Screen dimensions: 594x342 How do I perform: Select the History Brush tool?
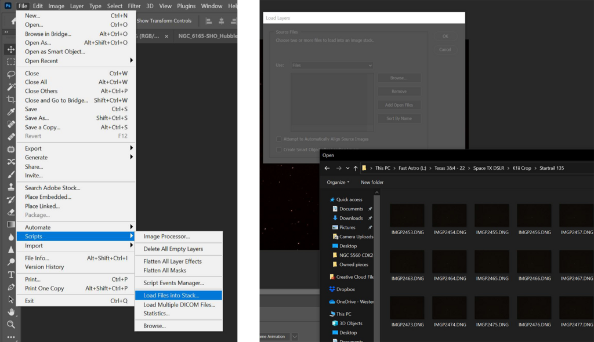coord(10,199)
